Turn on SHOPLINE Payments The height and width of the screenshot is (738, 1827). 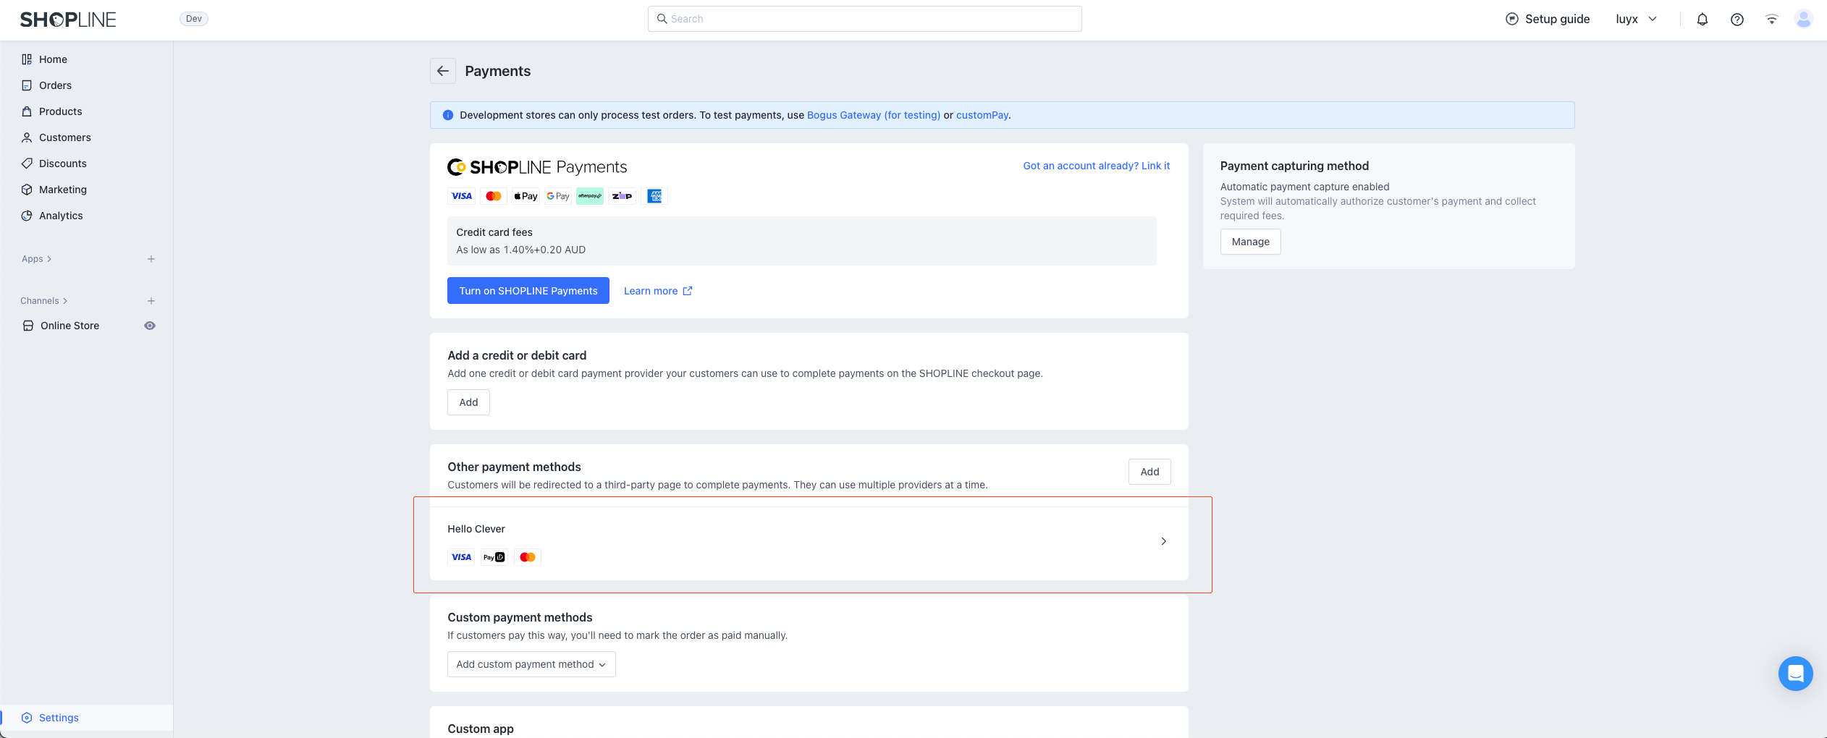(x=528, y=291)
